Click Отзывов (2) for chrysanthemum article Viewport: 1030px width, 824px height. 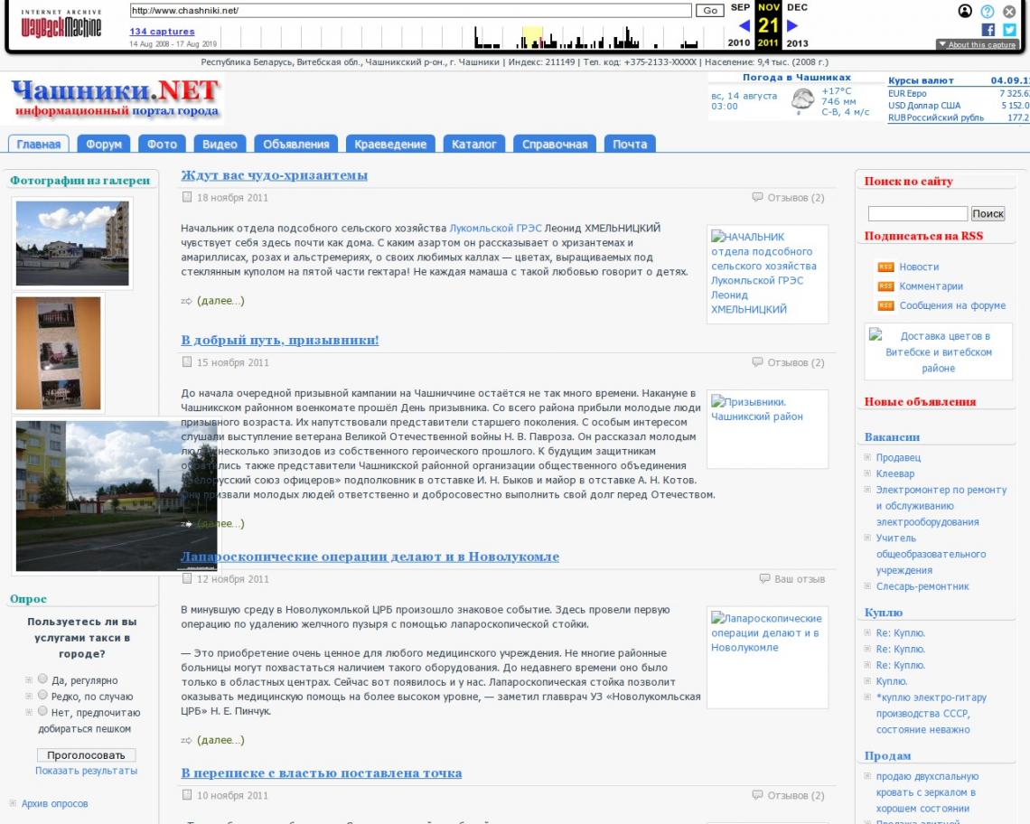[x=795, y=197]
